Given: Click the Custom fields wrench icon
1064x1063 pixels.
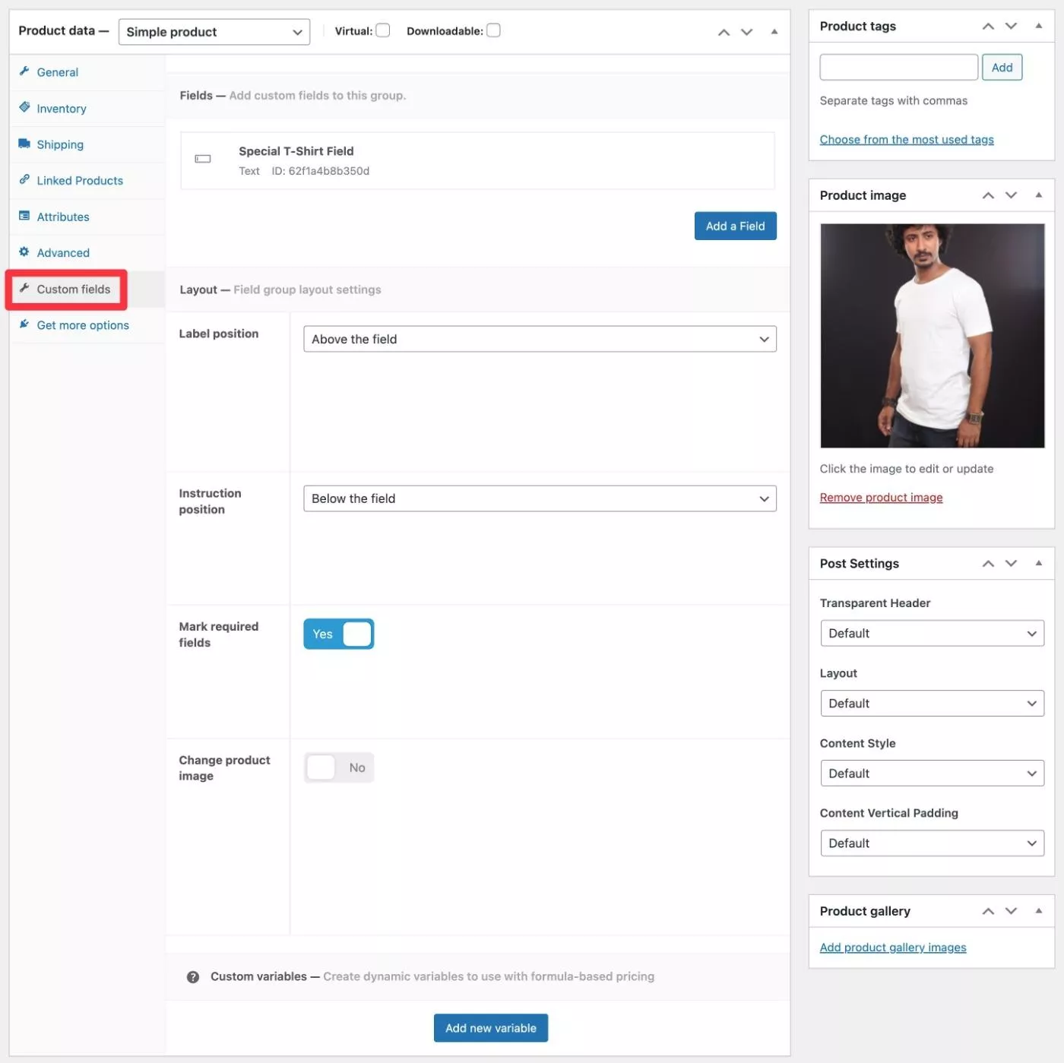Looking at the screenshot, I should coord(24,288).
